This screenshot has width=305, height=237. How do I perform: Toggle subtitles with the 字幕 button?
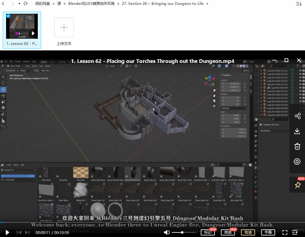(x=268, y=232)
